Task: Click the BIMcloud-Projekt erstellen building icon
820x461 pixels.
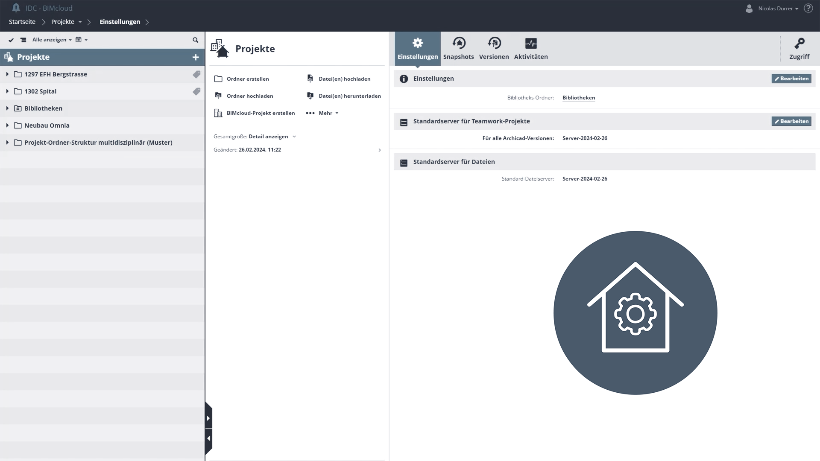Action: (x=218, y=113)
